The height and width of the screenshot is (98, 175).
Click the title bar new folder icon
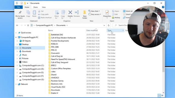pyautogui.click(x=25, y=3)
